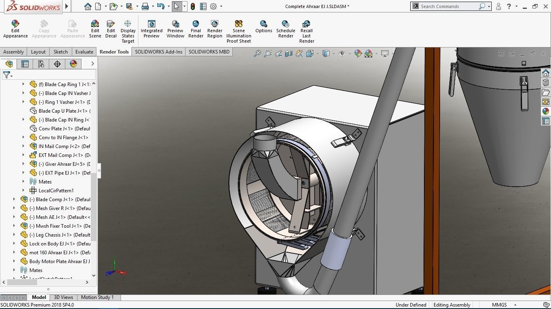This screenshot has width=551, height=309.
Task: Launch Final Render
Action: [196, 29]
